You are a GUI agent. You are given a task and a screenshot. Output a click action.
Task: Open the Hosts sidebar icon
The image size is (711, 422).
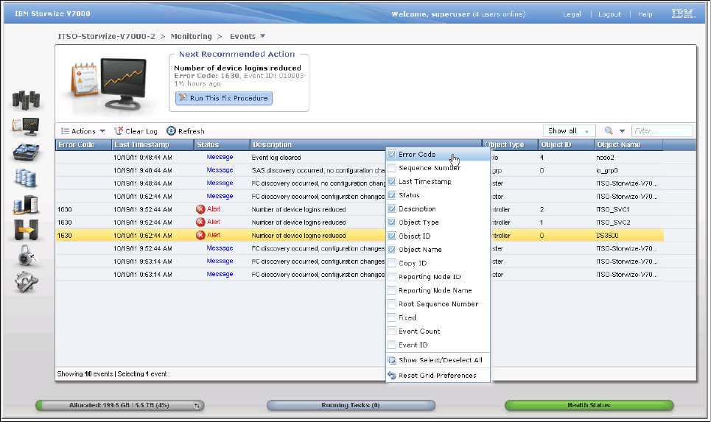26,205
